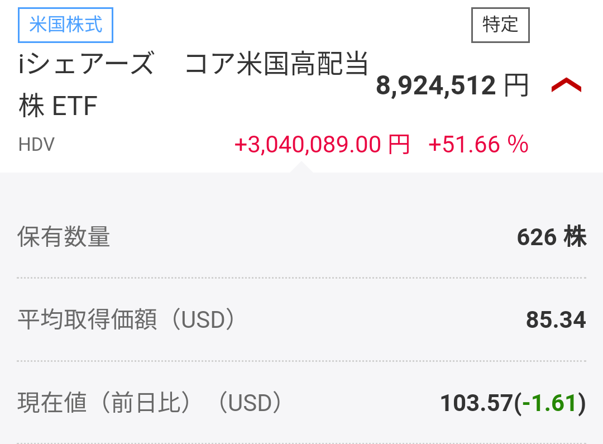Click the 円 unit beside total valuation
Image resolution: width=603 pixels, height=444 pixels.
515,86
